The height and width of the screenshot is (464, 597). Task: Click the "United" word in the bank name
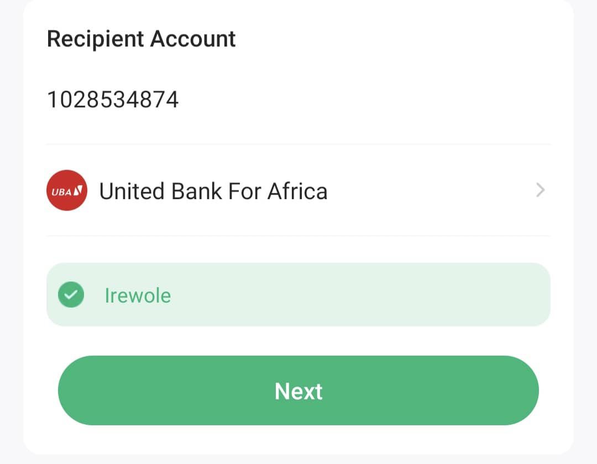[133, 191]
